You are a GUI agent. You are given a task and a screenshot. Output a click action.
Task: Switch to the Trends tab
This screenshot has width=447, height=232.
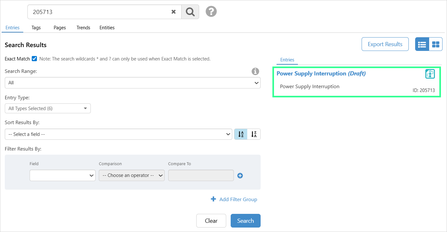pyautogui.click(x=83, y=28)
